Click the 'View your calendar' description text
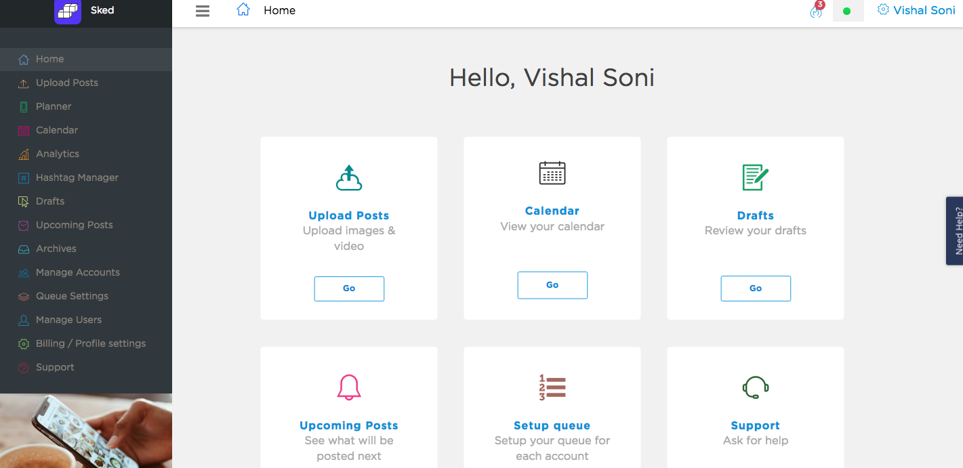 552,227
